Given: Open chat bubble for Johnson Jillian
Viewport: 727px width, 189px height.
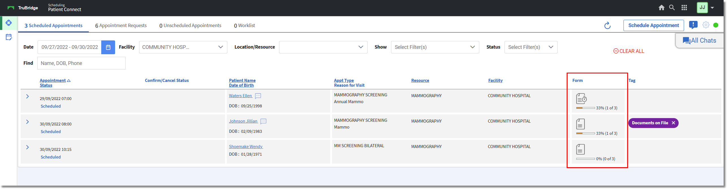Looking at the screenshot, I should click(x=263, y=121).
